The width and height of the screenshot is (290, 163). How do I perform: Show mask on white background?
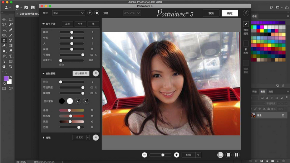coord(70,101)
